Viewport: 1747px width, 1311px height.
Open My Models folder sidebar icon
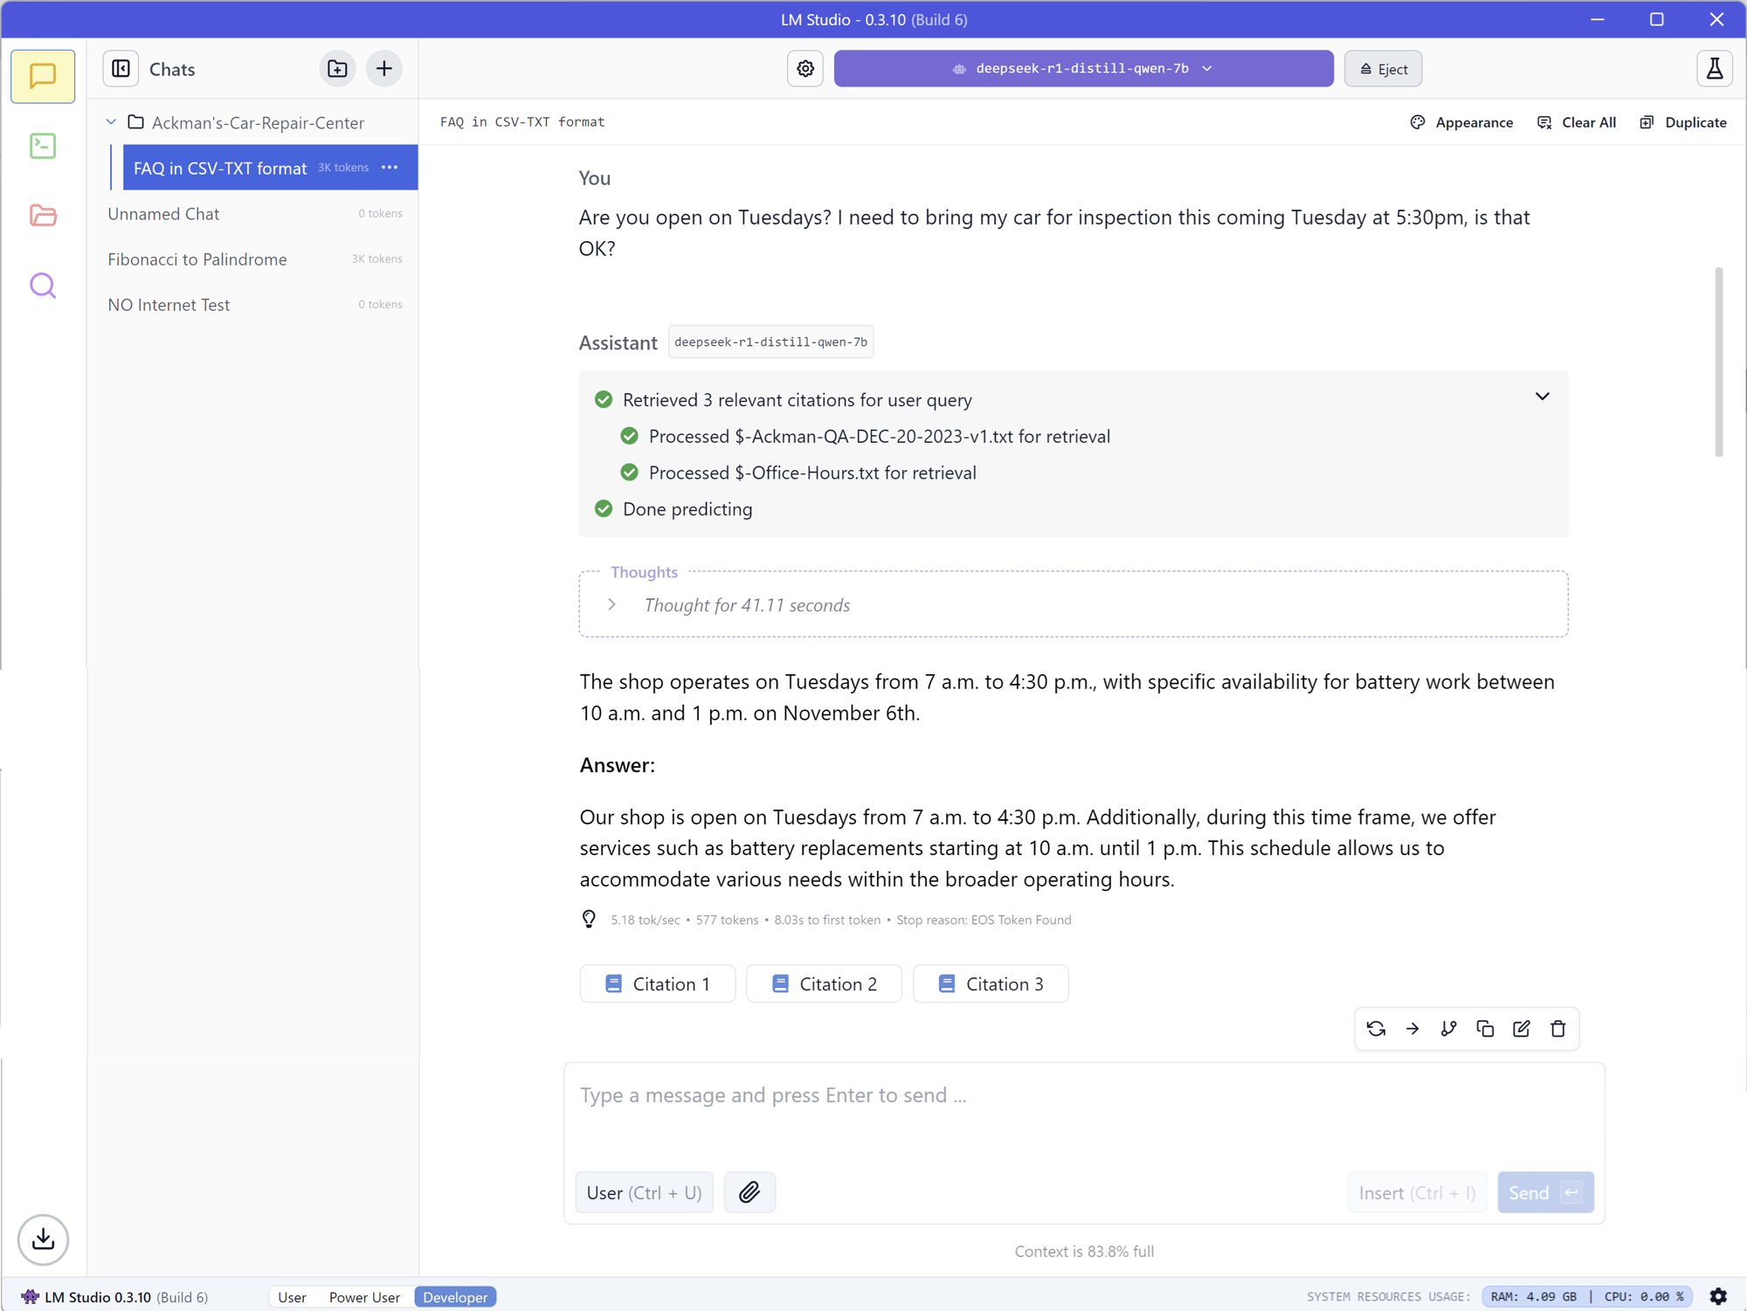tap(43, 215)
